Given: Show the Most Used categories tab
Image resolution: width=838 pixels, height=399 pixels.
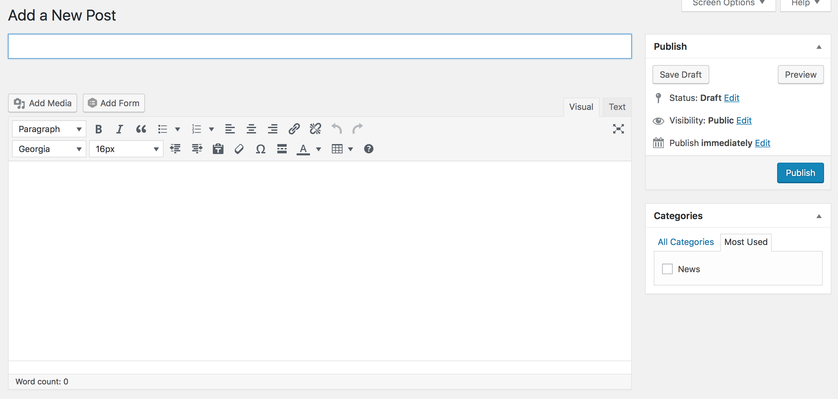Looking at the screenshot, I should [x=746, y=242].
